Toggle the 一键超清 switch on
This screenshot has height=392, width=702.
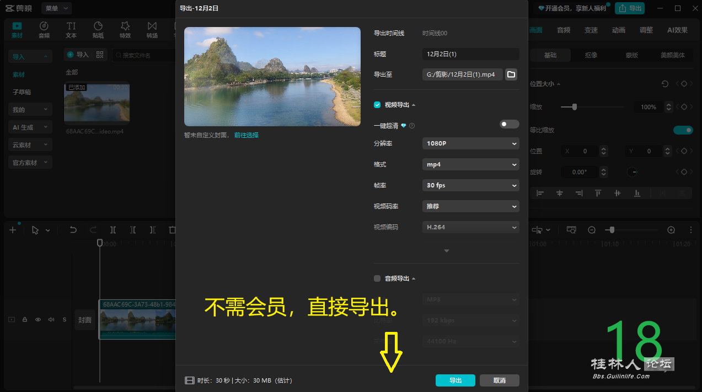tap(509, 124)
